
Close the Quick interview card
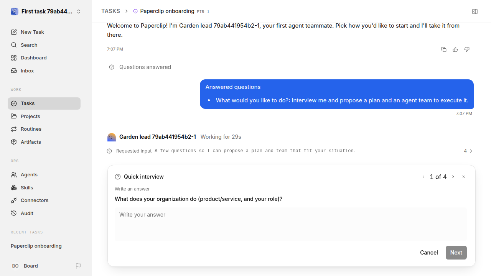point(464,177)
